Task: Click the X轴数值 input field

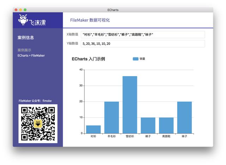Action: coord(143,35)
